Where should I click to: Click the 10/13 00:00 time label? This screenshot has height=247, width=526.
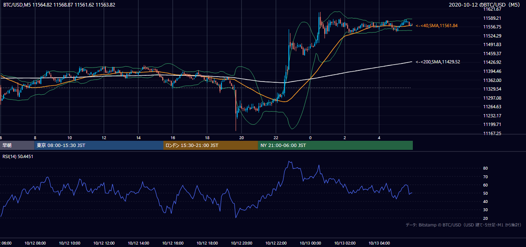[310, 243]
